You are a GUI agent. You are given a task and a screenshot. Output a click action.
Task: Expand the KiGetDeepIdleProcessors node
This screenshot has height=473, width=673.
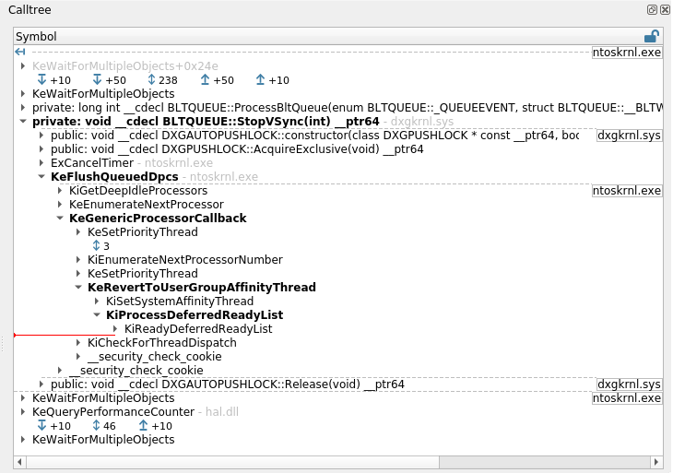point(60,191)
